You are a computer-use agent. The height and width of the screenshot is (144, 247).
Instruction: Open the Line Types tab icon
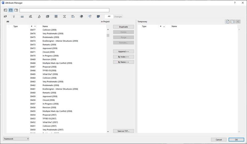(22, 16)
